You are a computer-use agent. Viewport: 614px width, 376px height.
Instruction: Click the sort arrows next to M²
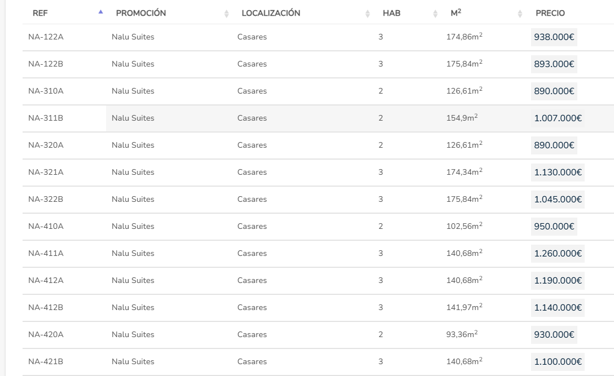(520, 14)
